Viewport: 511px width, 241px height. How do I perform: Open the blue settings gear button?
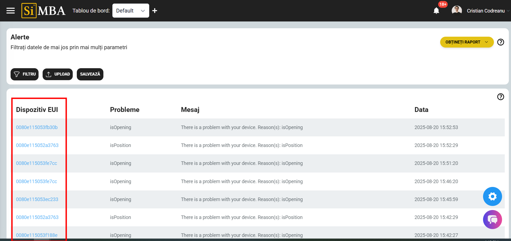pos(492,196)
